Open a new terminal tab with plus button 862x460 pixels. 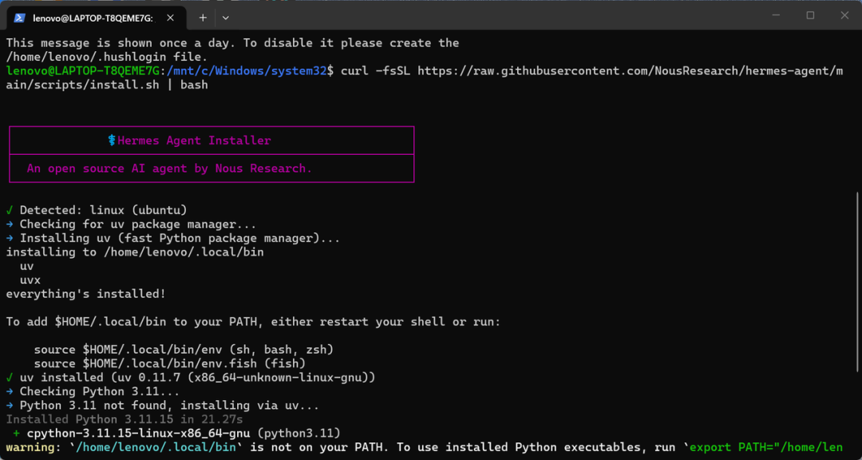[x=203, y=17]
